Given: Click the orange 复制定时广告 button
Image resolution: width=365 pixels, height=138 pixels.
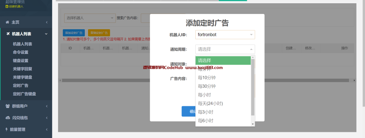Looking at the screenshot, I should [x=99, y=33].
